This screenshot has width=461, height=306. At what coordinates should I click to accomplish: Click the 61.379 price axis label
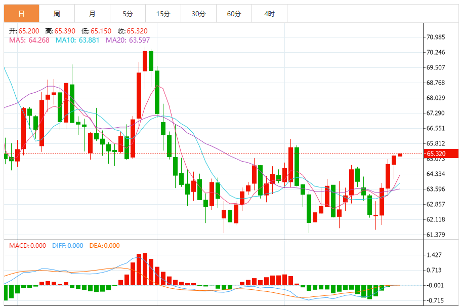(436, 235)
